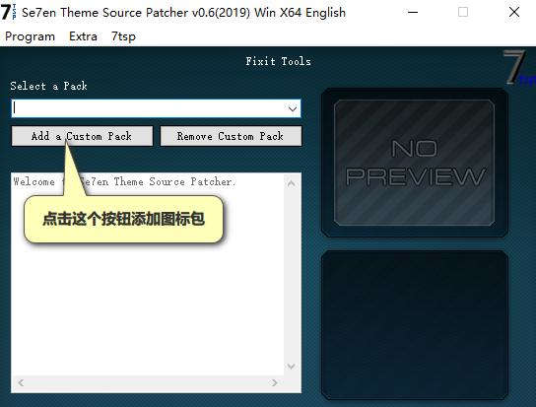Click the No Preview thumbnail panel
536x407 pixels.
coord(414,163)
